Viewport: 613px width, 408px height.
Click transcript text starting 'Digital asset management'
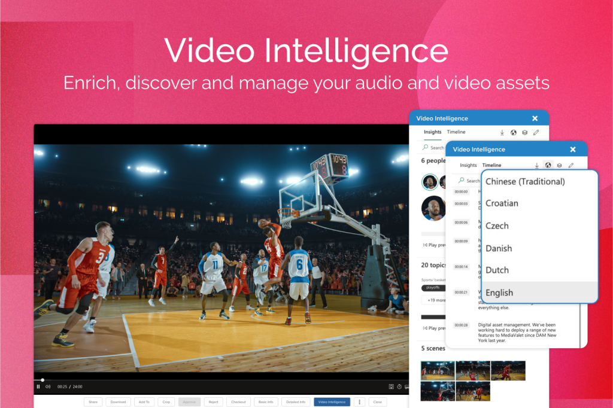[x=517, y=333]
